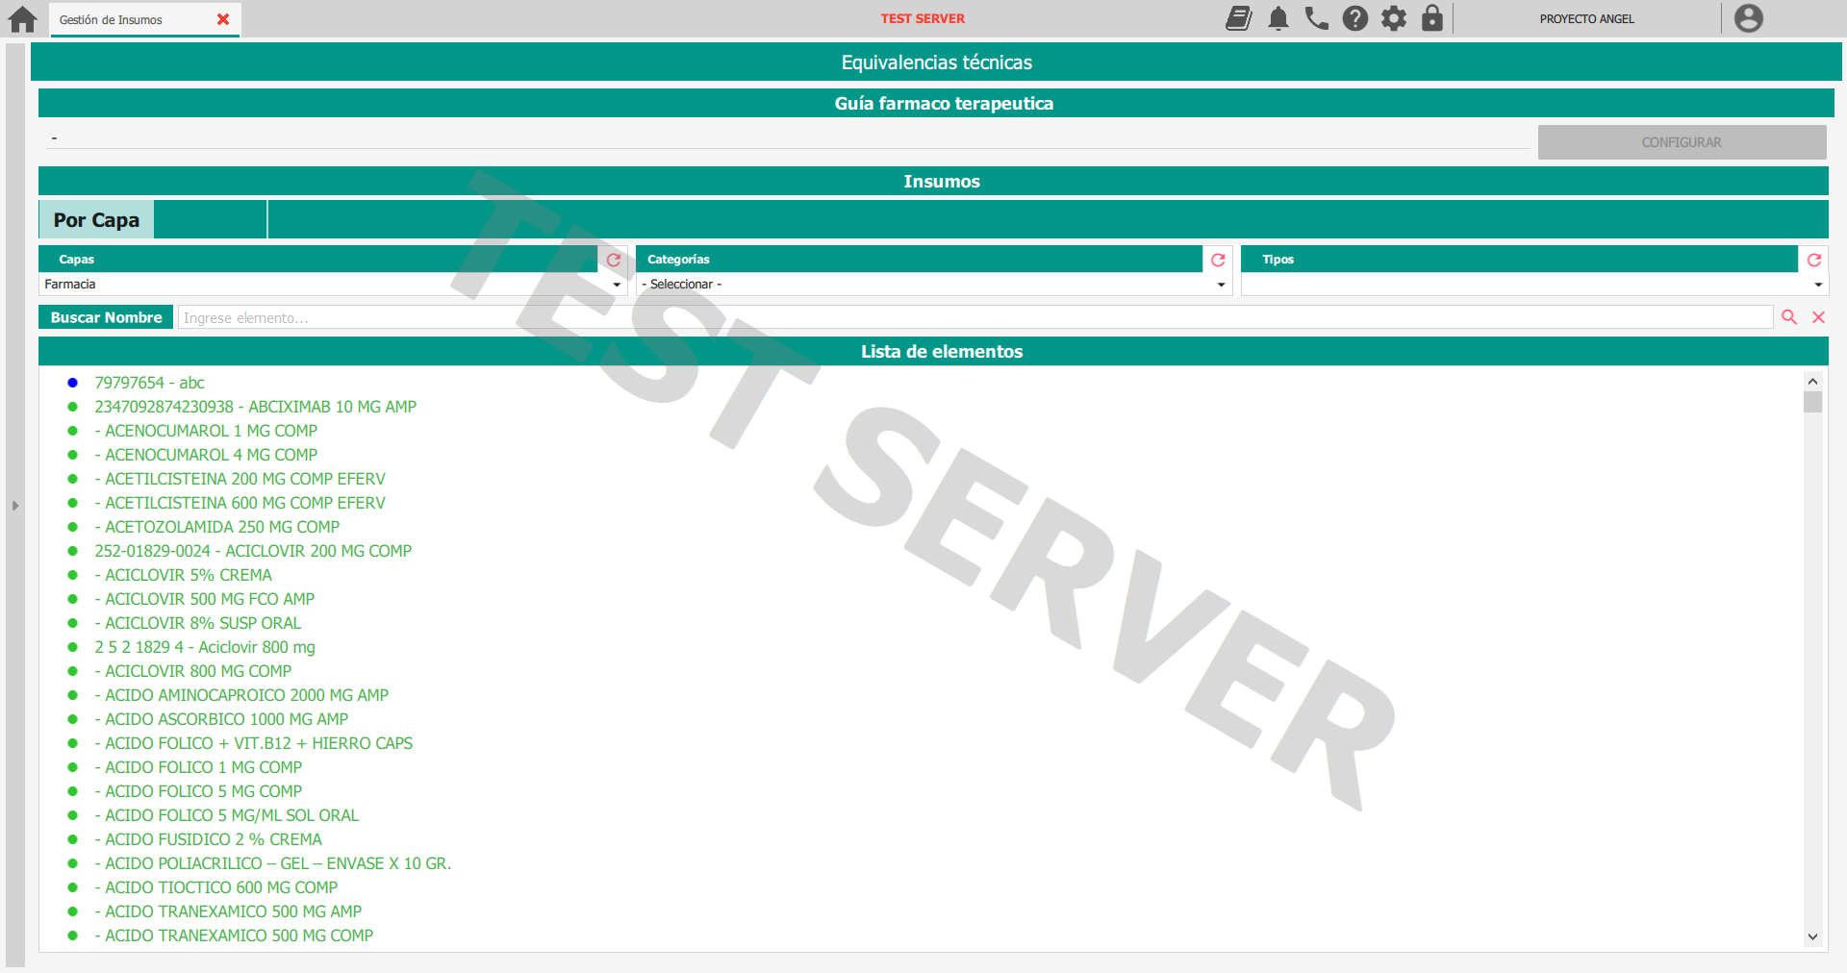The height and width of the screenshot is (973, 1847).
Task: Open the help question mark icon
Action: (1354, 18)
